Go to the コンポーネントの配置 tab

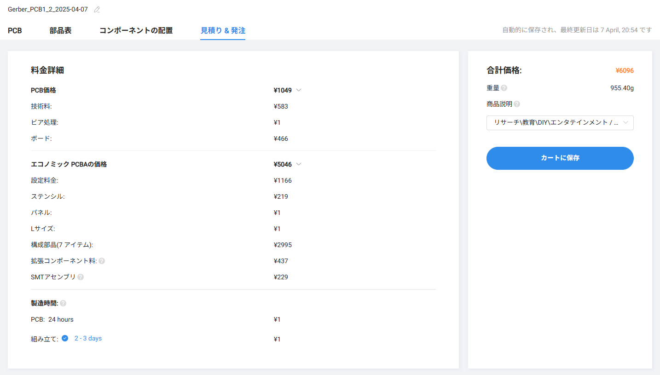pos(136,31)
